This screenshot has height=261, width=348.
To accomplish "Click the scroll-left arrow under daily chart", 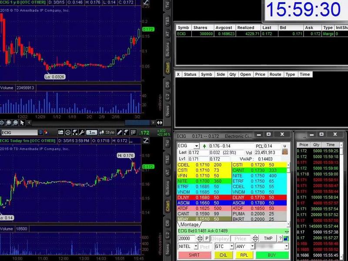I will [x=29, y=123].
